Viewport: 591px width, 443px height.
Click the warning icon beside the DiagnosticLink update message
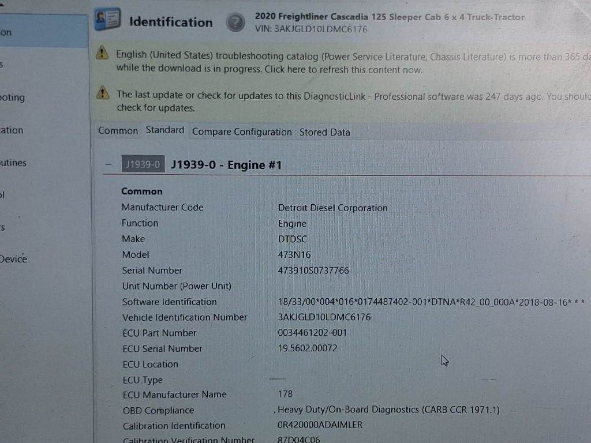click(103, 93)
